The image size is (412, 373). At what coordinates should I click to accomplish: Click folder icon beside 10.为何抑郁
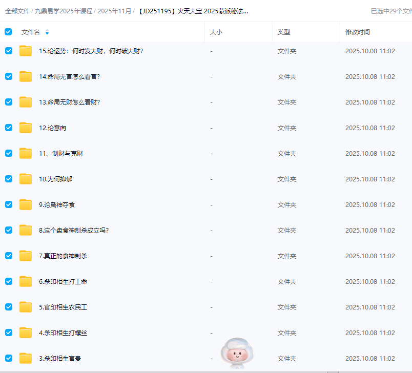pyautogui.click(x=26, y=179)
